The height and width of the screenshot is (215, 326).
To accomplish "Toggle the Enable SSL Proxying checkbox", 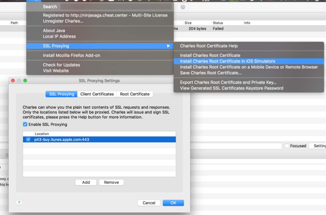I will click(25, 124).
